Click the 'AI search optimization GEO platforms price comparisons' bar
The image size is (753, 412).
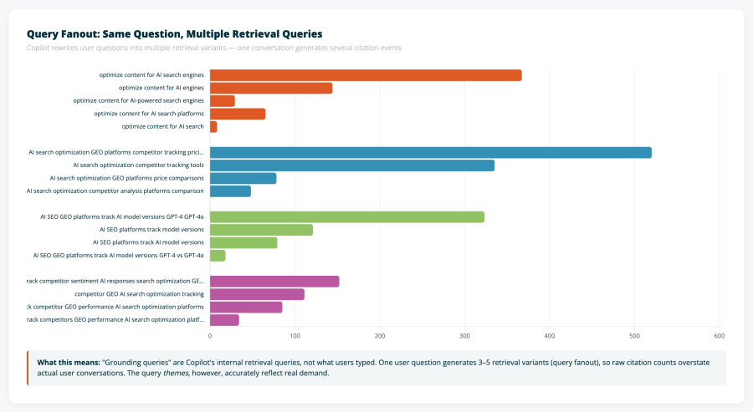tap(243, 178)
